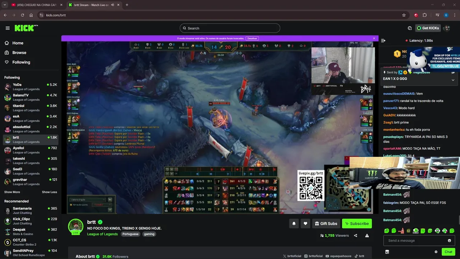Screen dimensions: 460x259
Task: Send message with Chat button
Action: pyautogui.click(x=448, y=252)
